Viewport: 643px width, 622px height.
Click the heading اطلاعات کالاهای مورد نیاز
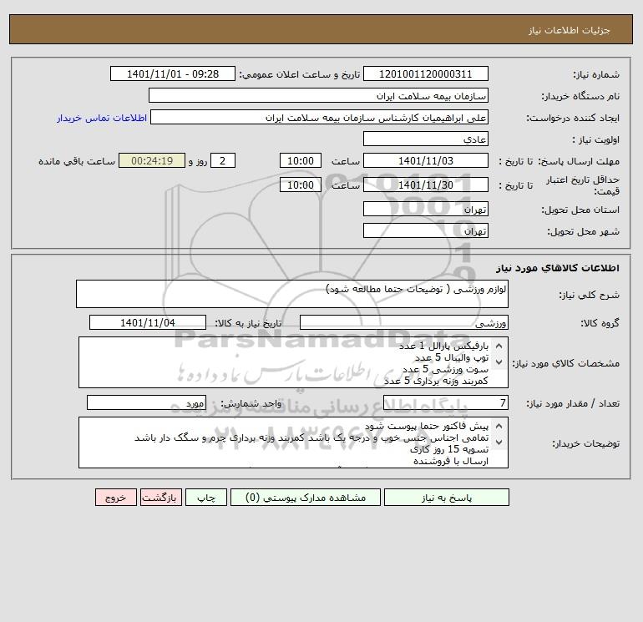click(558, 268)
